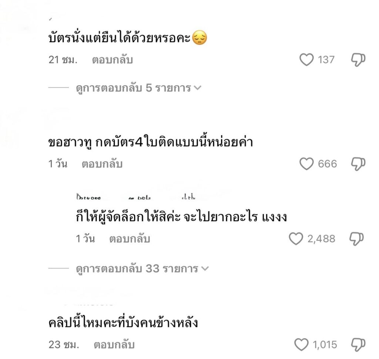Tap the heart beside 666 likes
Image resolution: width=379 pixels, height=359 pixels.
point(306,164)
